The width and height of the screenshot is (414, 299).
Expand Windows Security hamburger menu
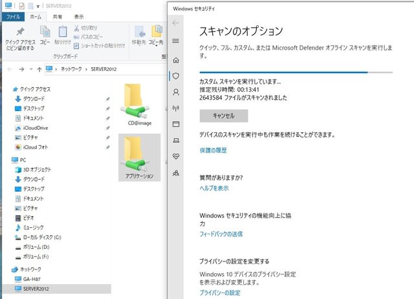coord(175,41)
